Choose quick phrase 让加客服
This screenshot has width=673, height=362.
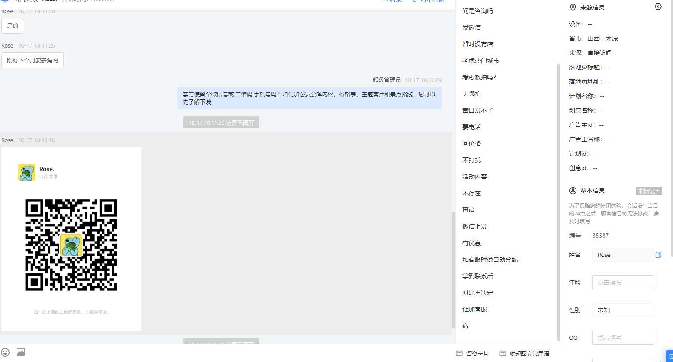(475, 309)
